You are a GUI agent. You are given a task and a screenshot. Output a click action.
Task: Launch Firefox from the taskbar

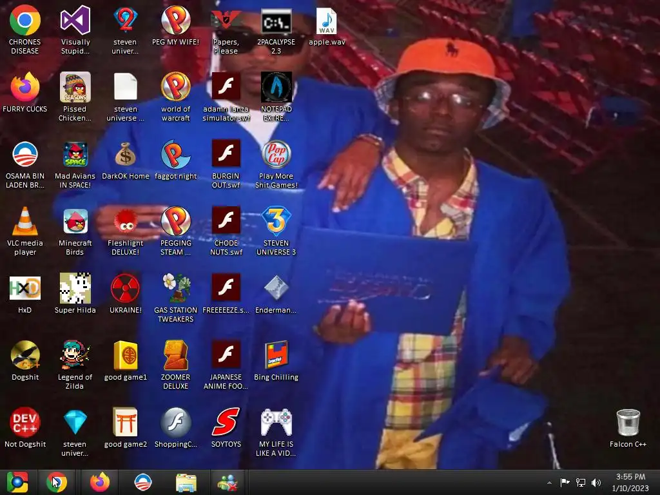click(x=100, y=482)
